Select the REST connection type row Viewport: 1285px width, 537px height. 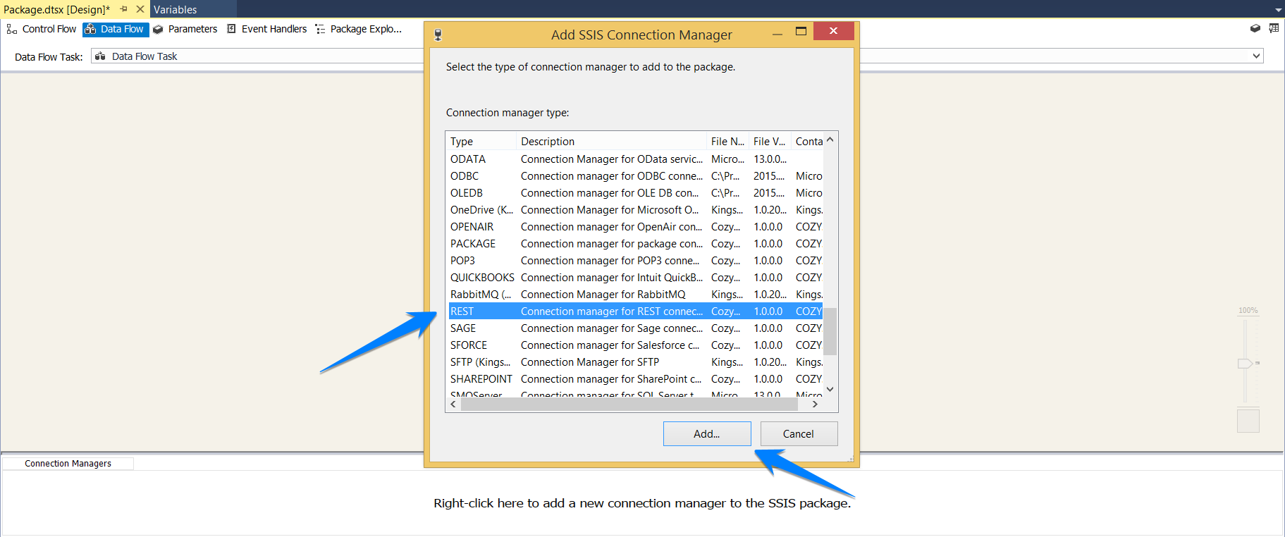636,311
